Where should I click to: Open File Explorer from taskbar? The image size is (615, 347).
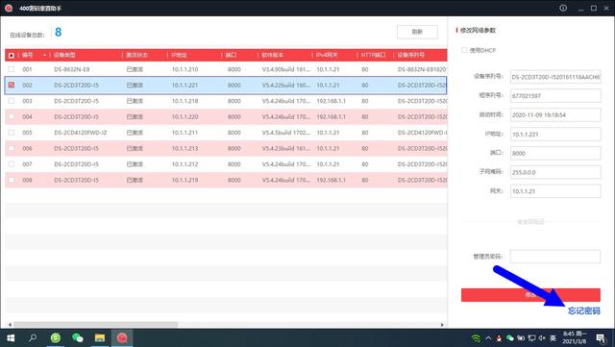click(x=100, y=338)
